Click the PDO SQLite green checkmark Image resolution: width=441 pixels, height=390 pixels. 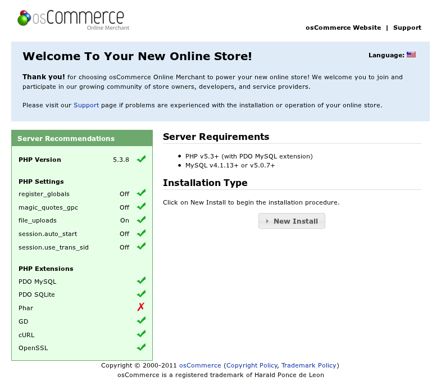click(141, 294)
